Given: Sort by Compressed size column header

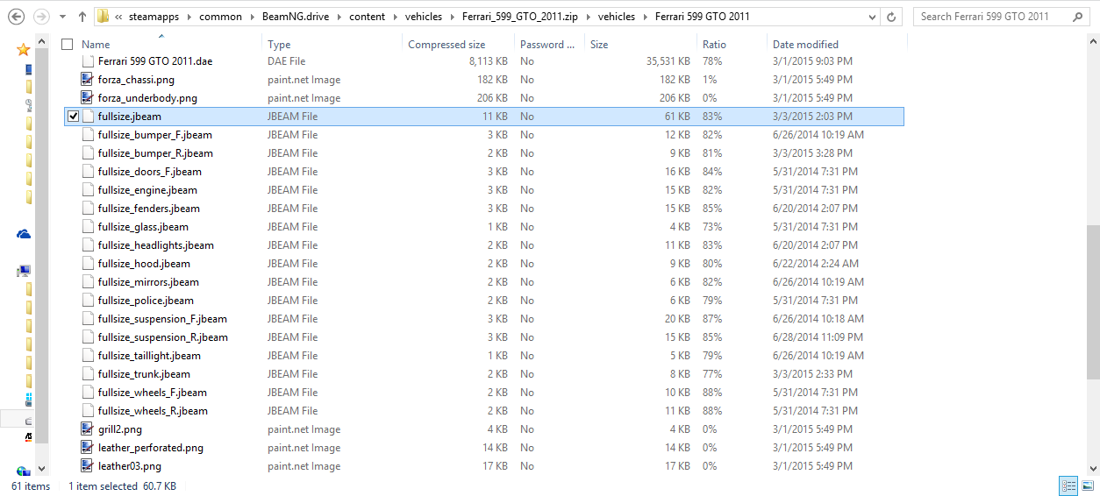Looking at the screenshot, I should pos(446,45).
